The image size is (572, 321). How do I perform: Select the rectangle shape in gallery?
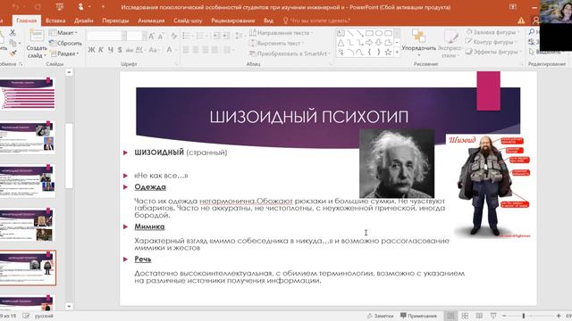tap(369, 33)
